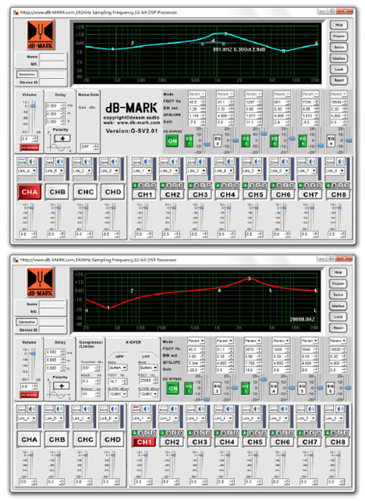This screenshot has height=501, width=365.
Task: Click EQ 3 gain slider handle, upper window
Action: coord(264,133)
